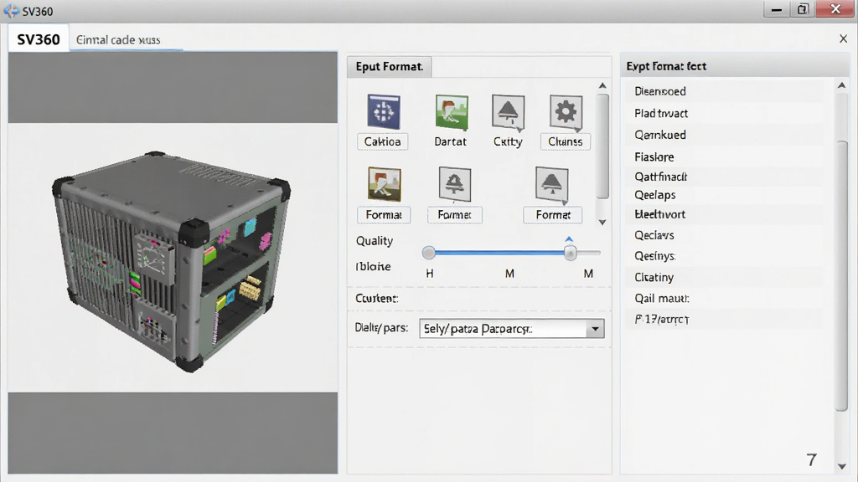
Task: Click the Curlent: label
Action: (376, 299)
